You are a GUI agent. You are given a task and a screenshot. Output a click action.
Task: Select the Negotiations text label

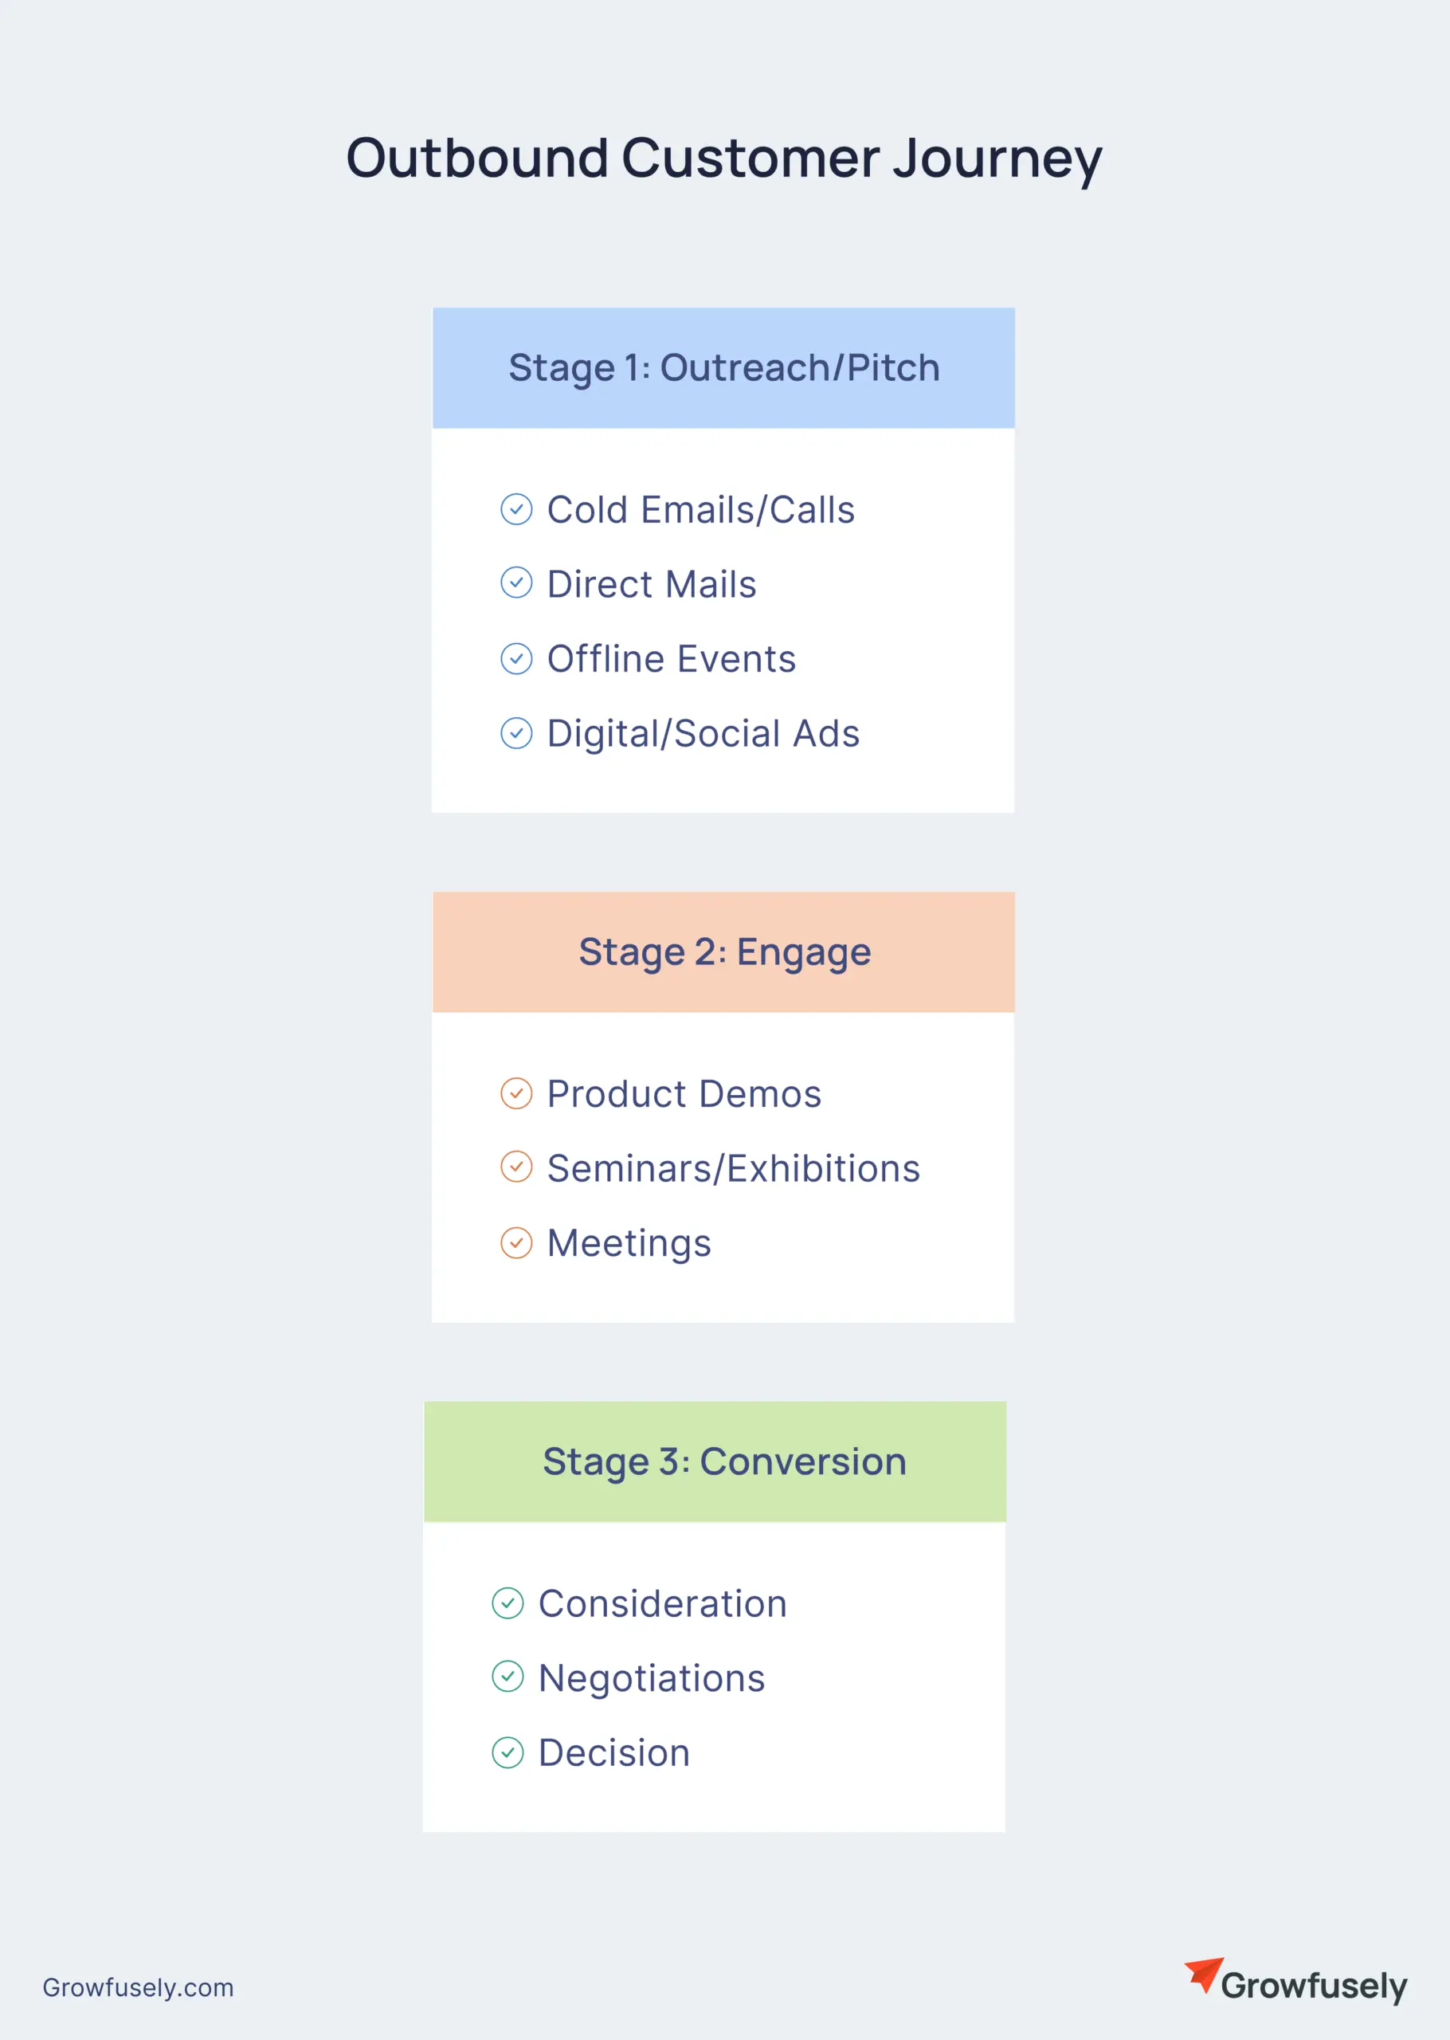point(652,1678)
